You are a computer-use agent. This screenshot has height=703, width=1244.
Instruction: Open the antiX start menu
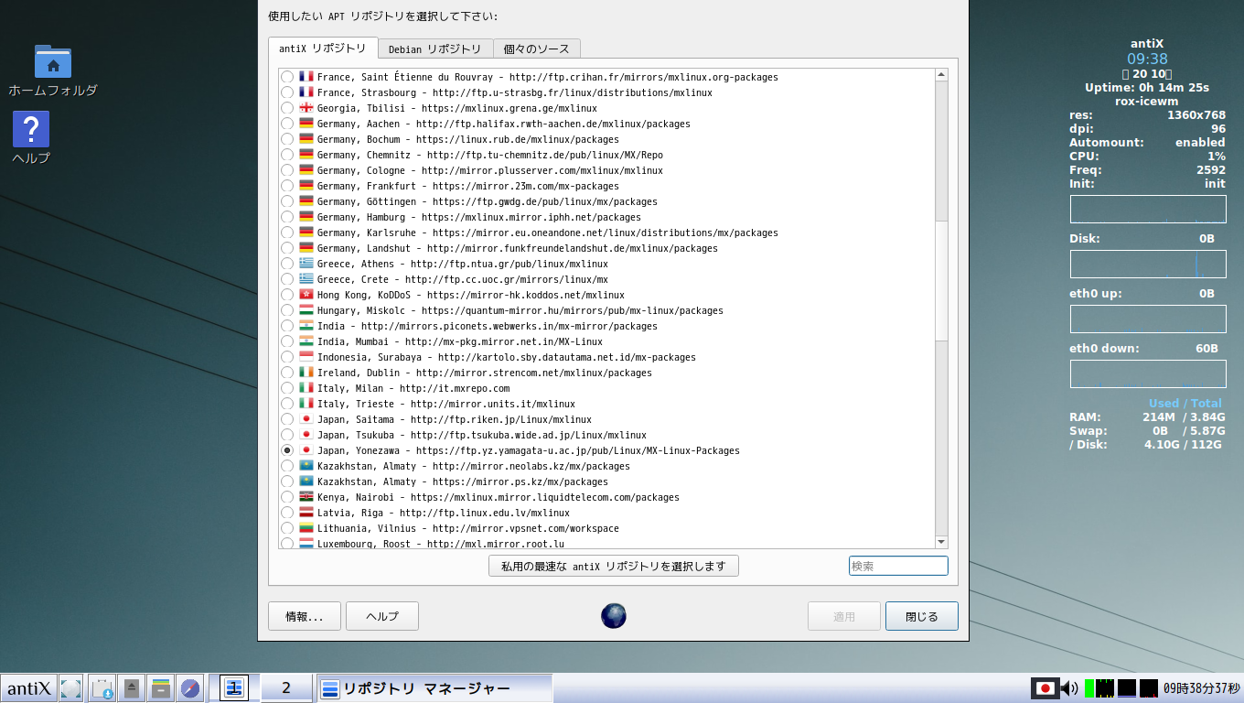[28, 688]
